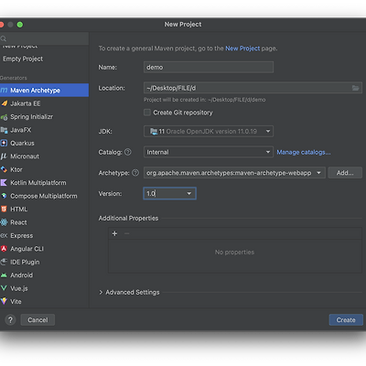Select the Vue.js label
The width and height of the screenshot is (366, 366).
[19, 288]
